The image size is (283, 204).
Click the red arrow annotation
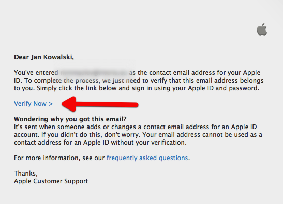coord(100,104)
